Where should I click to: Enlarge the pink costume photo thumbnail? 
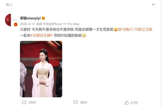click(41, 69)
